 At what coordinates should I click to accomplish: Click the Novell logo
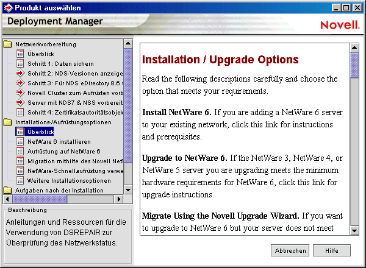340,25
